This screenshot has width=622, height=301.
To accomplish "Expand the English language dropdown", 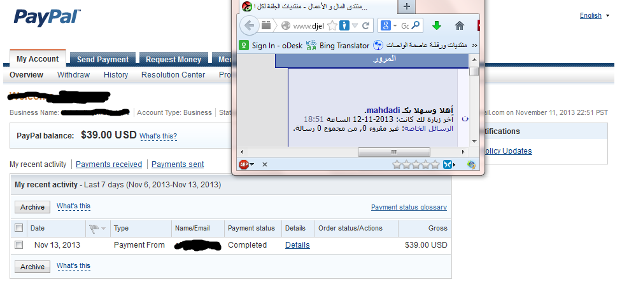I will [607, 16].
